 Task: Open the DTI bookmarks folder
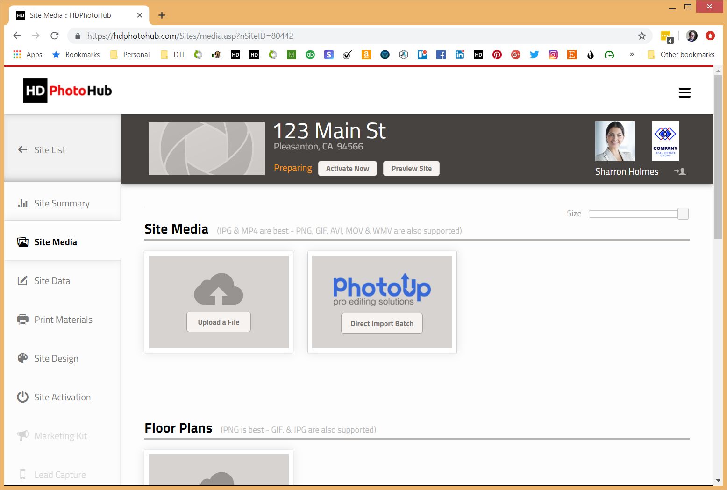tap(172, 55)
